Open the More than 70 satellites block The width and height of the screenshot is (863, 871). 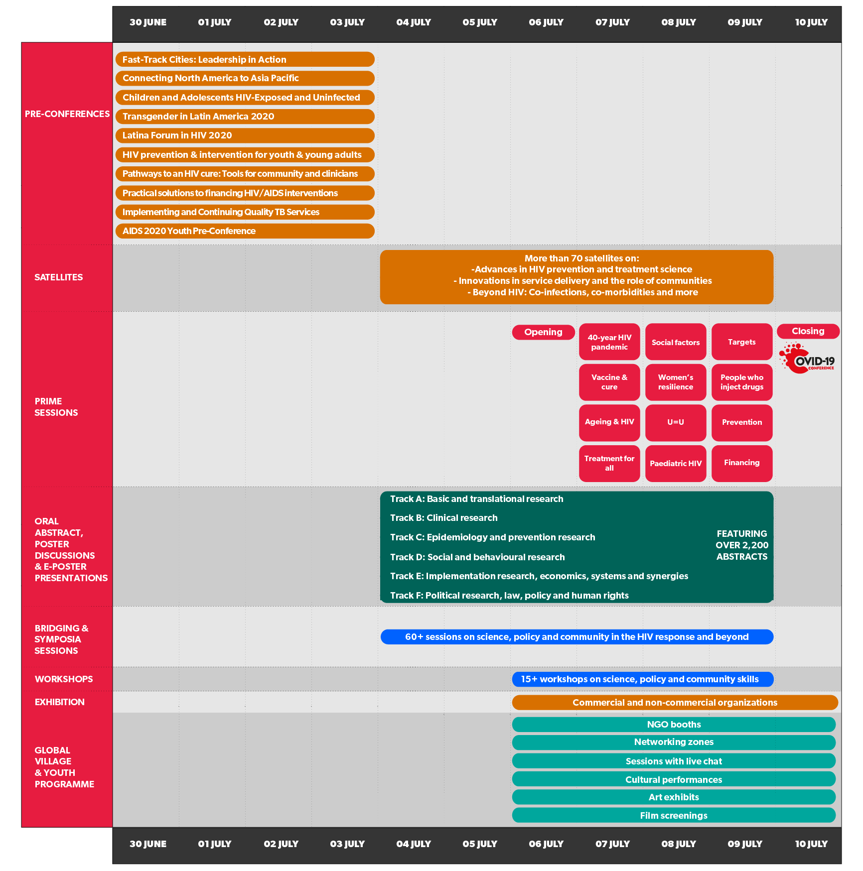pos(576,277)
